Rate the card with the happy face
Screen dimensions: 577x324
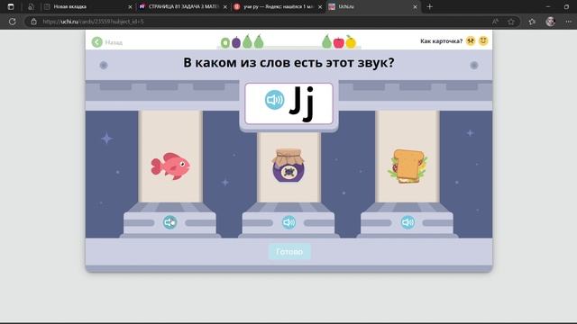point(483,40)
